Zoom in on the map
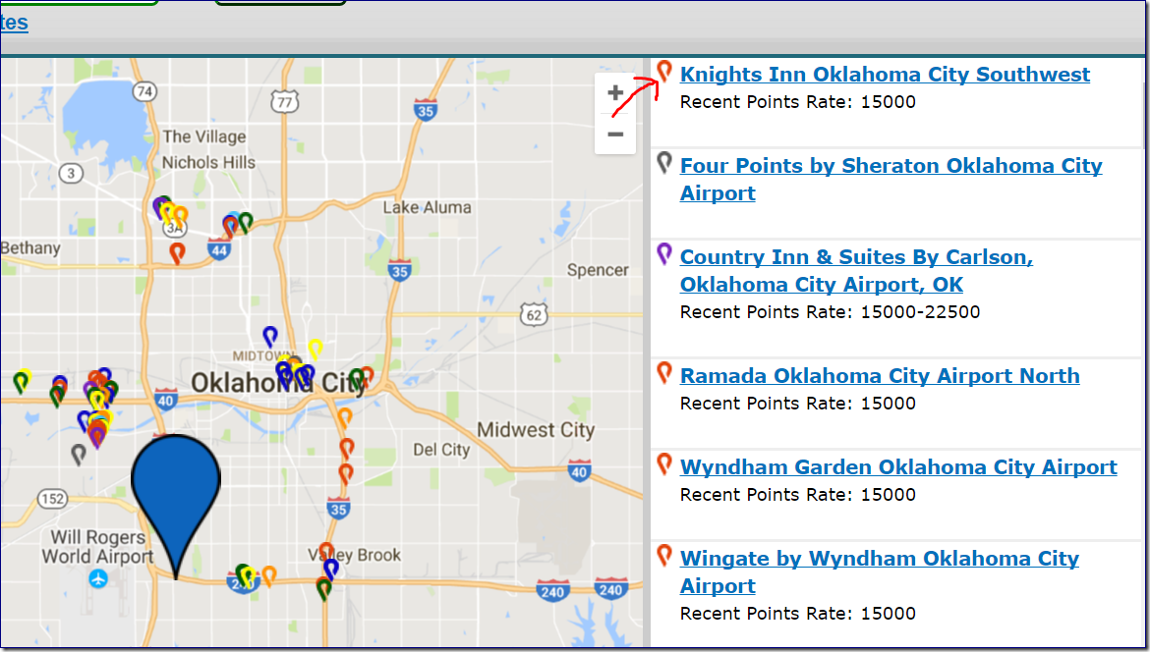This screenshot has height=652, width=1150. coord(615,93)
